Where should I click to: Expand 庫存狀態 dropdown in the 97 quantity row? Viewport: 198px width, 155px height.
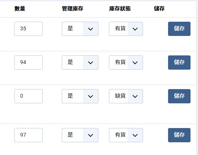tap(126, 135)
